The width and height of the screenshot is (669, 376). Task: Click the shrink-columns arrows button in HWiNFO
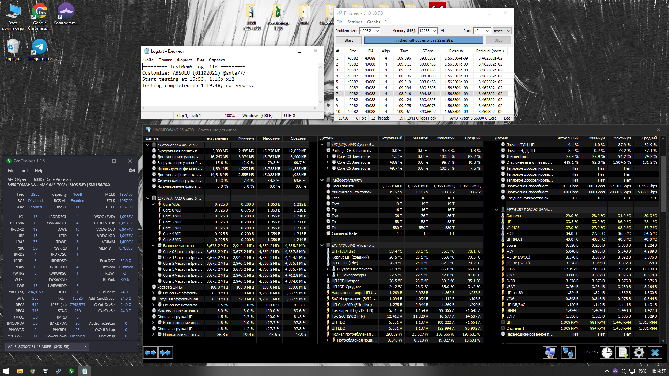[165, 353]
